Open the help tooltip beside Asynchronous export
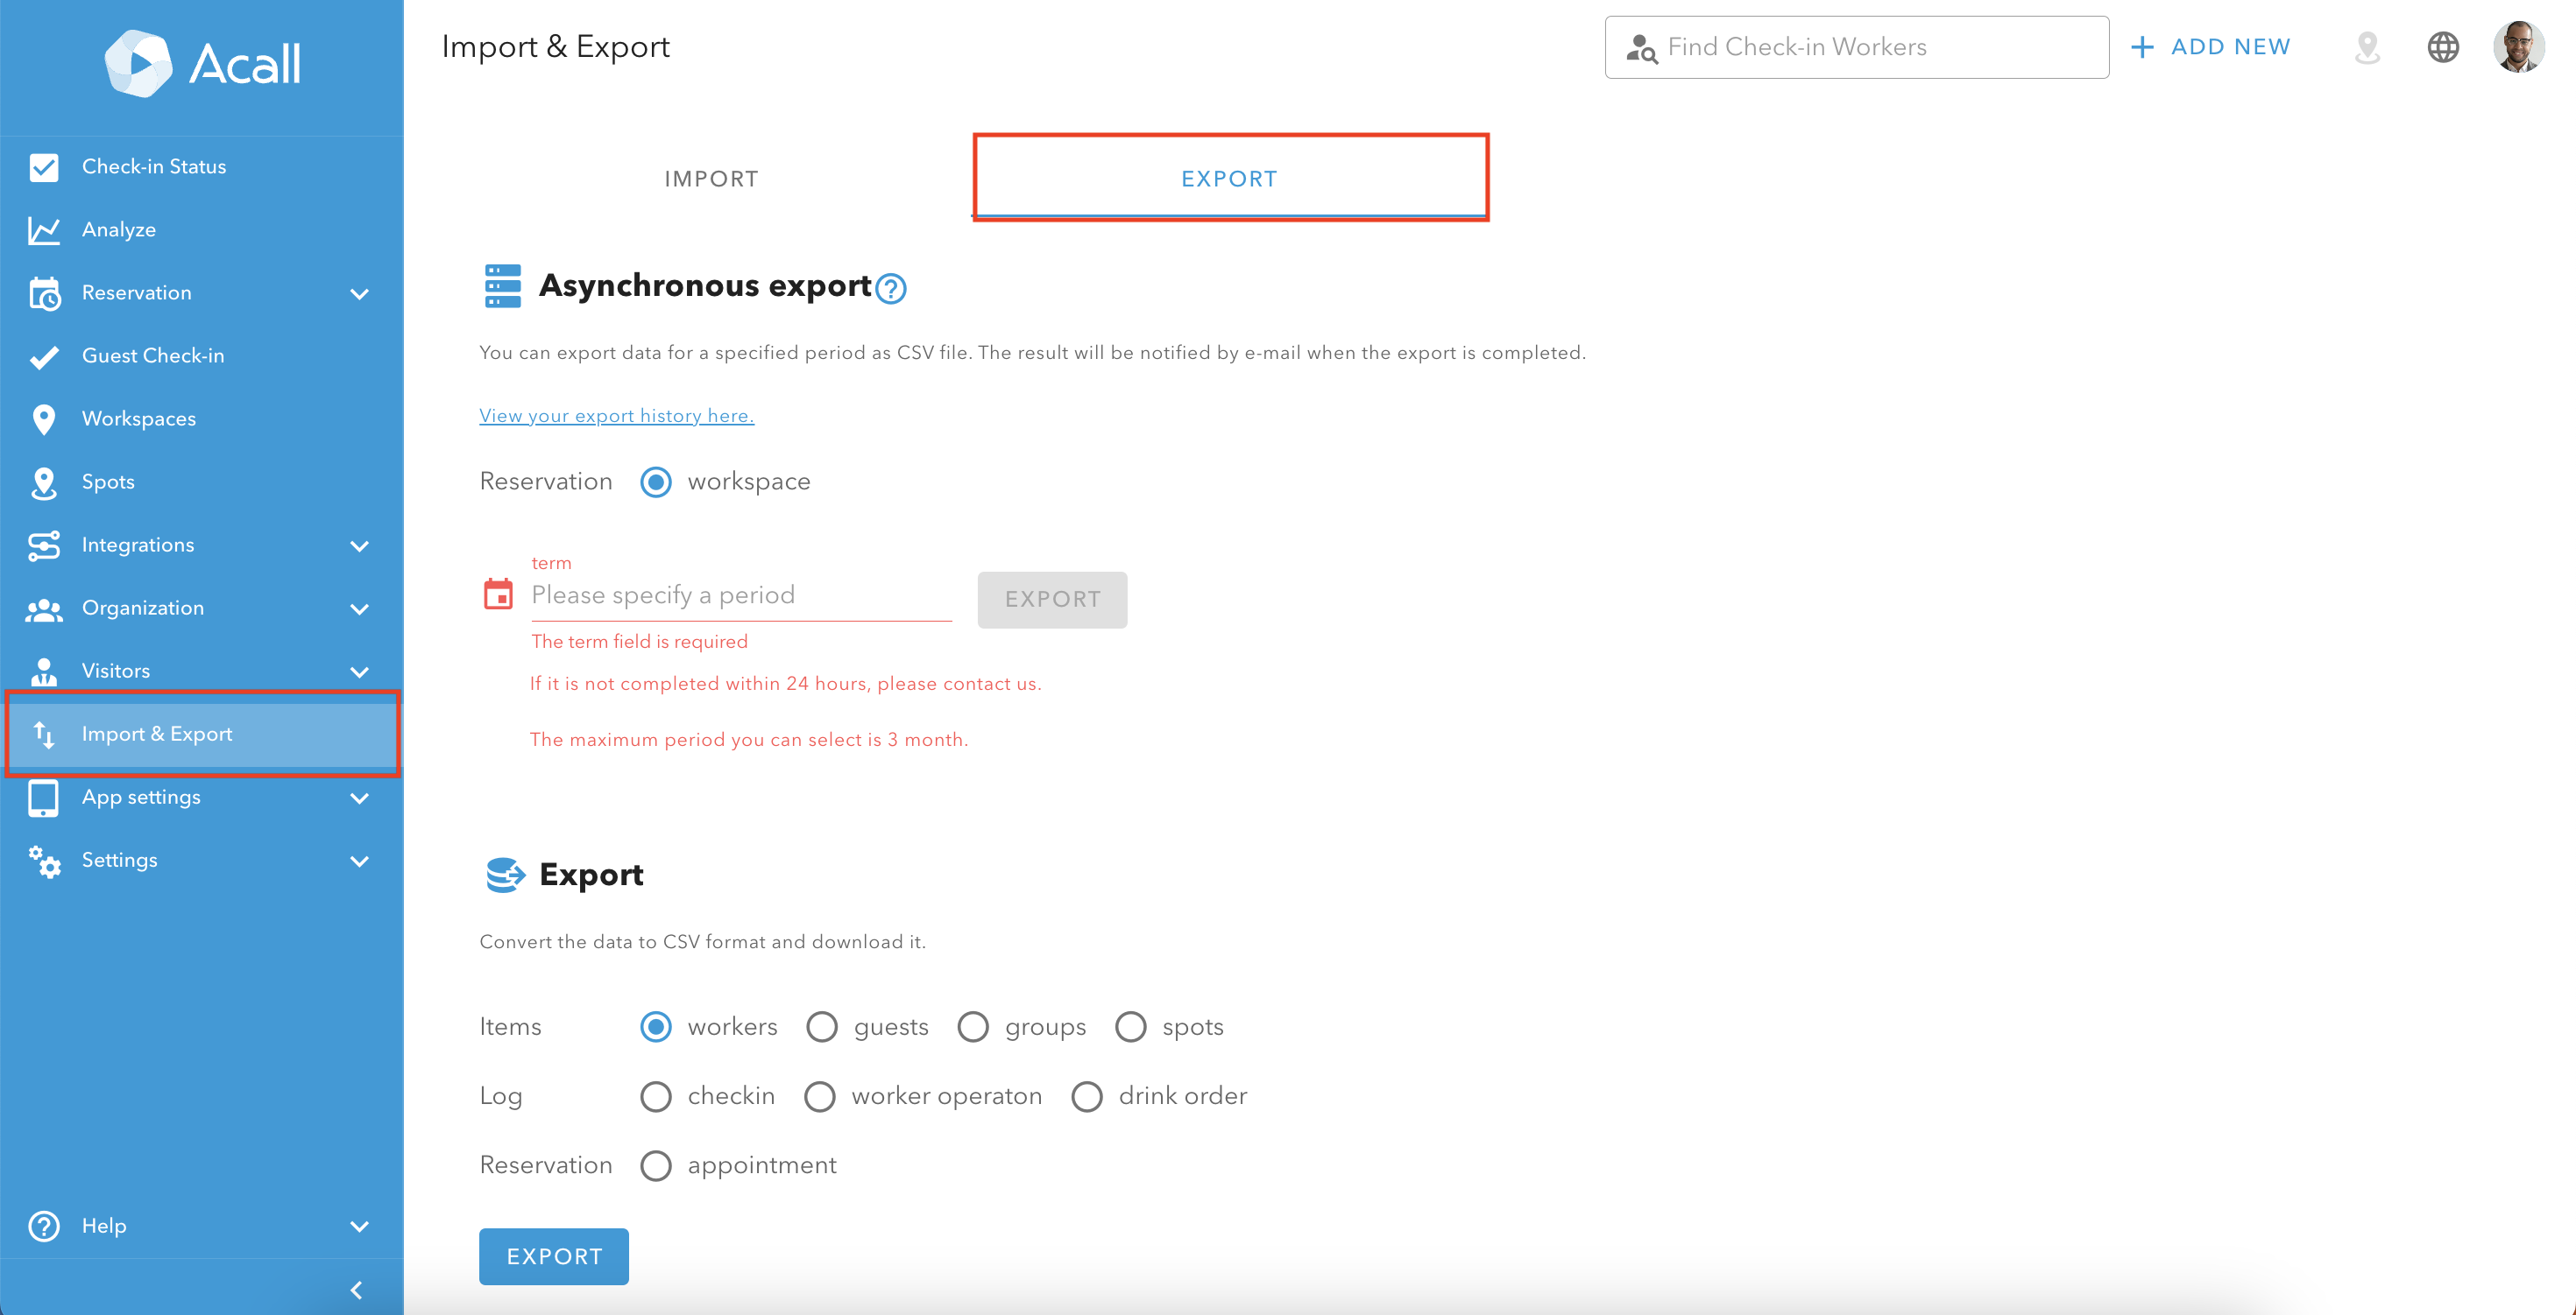Viewport: 2576px width, 1315px height. (x=890, y=289)
